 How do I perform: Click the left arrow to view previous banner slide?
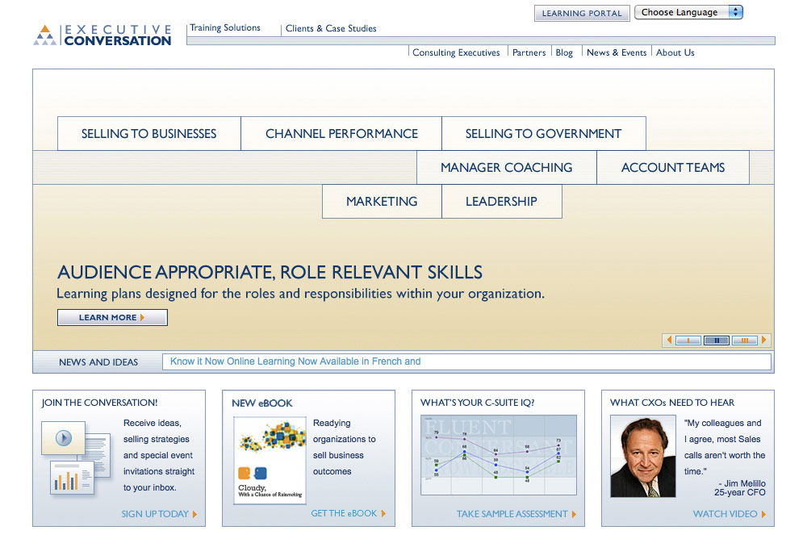669,340
